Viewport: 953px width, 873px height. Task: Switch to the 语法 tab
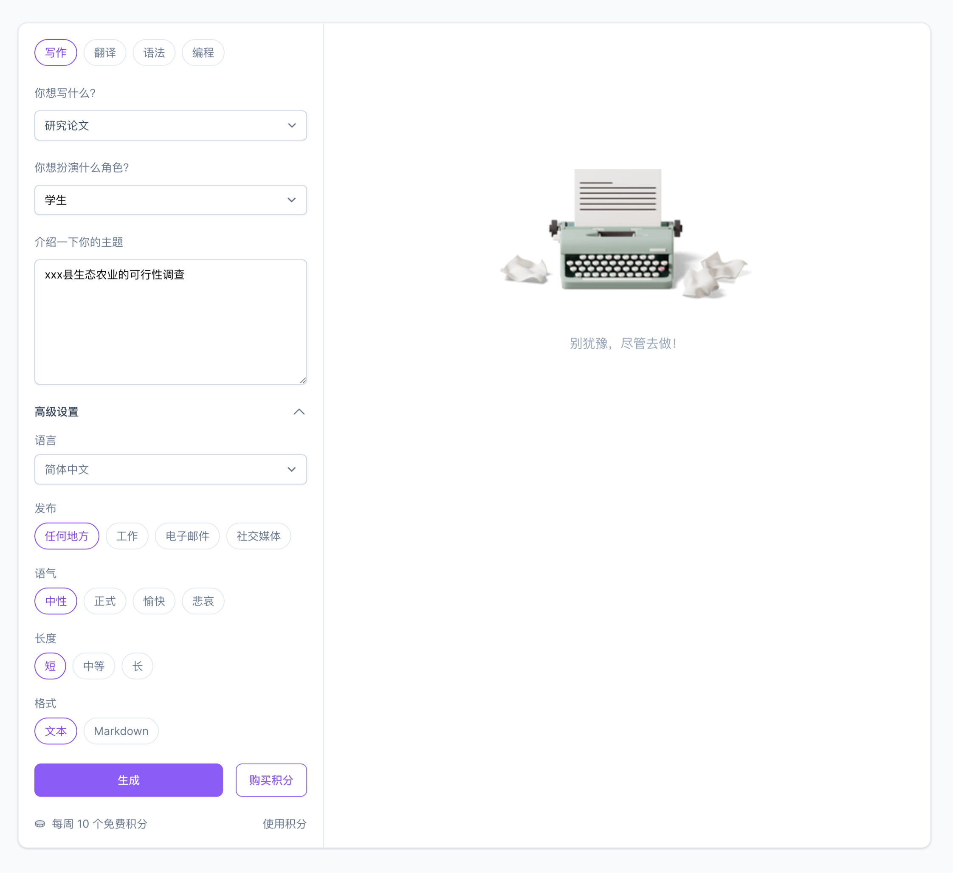154,53
